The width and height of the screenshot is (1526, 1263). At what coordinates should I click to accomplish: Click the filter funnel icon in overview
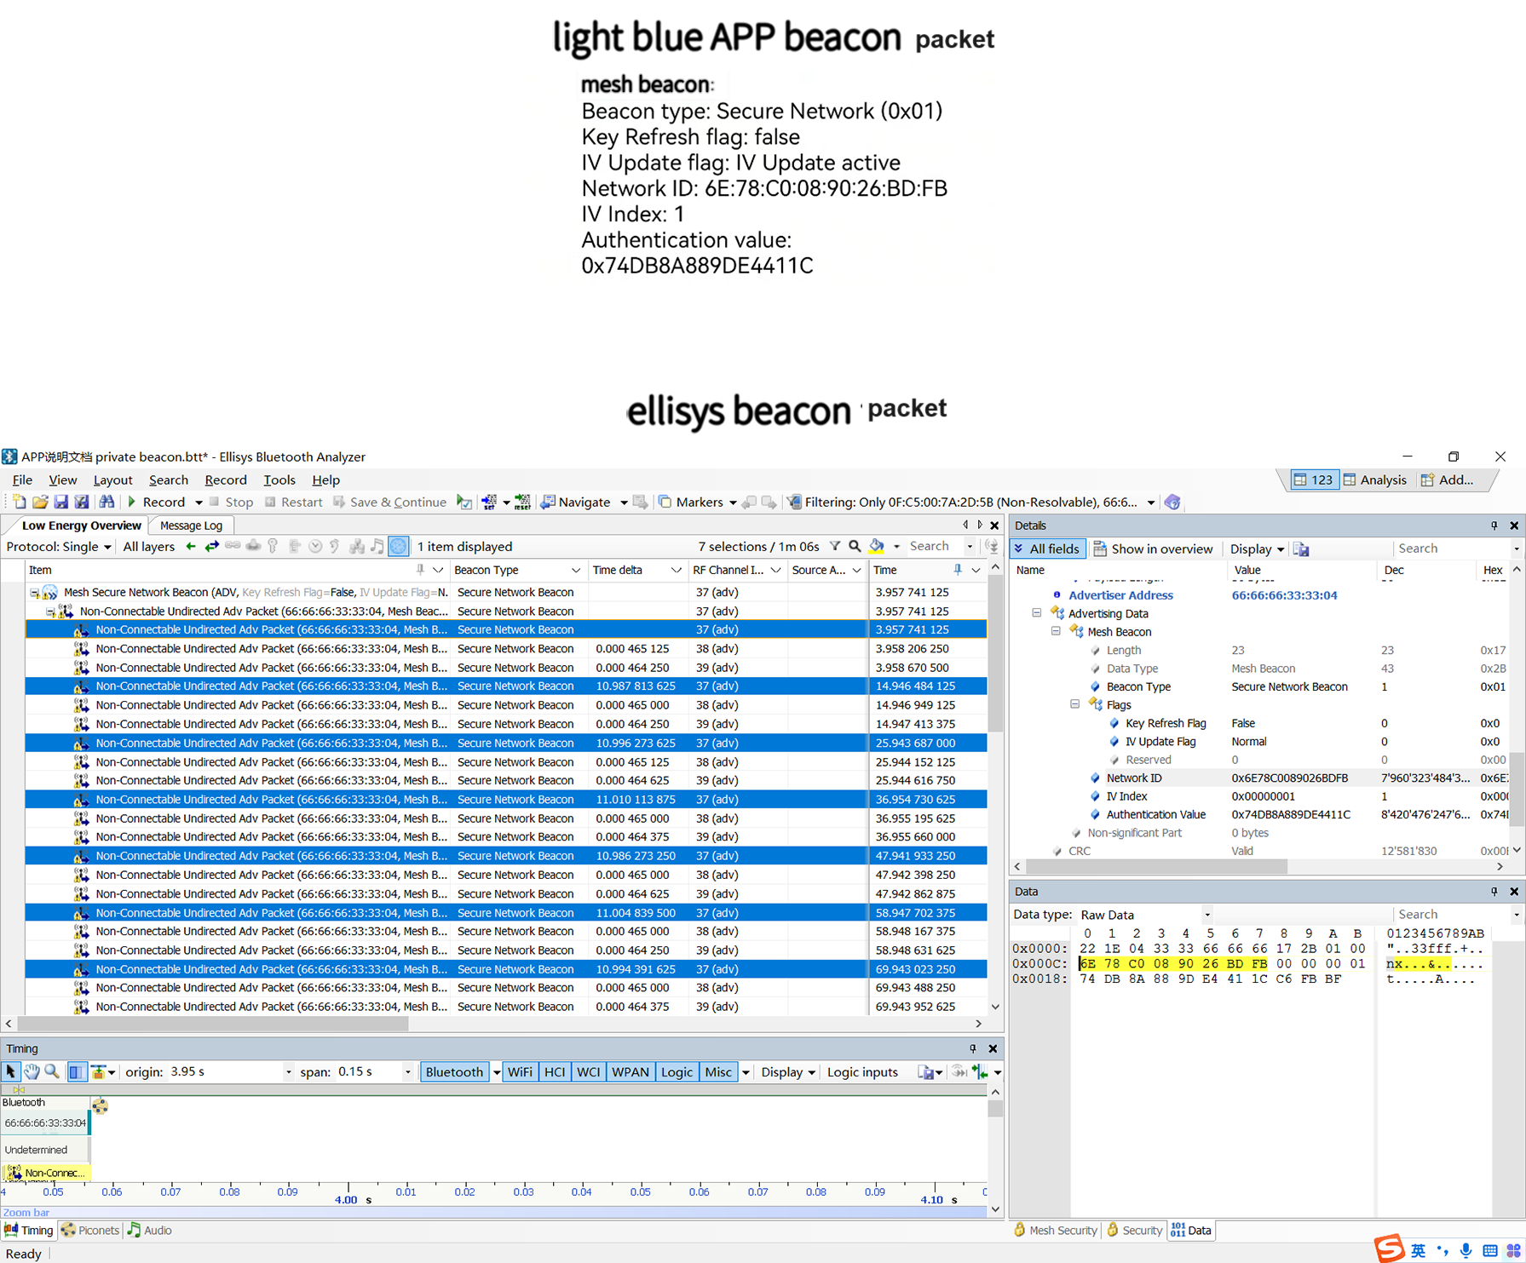tap(835, 547)
